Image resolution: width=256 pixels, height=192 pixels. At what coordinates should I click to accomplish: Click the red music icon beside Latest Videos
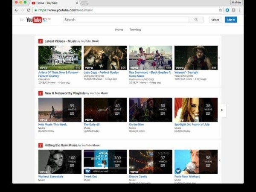41,41
